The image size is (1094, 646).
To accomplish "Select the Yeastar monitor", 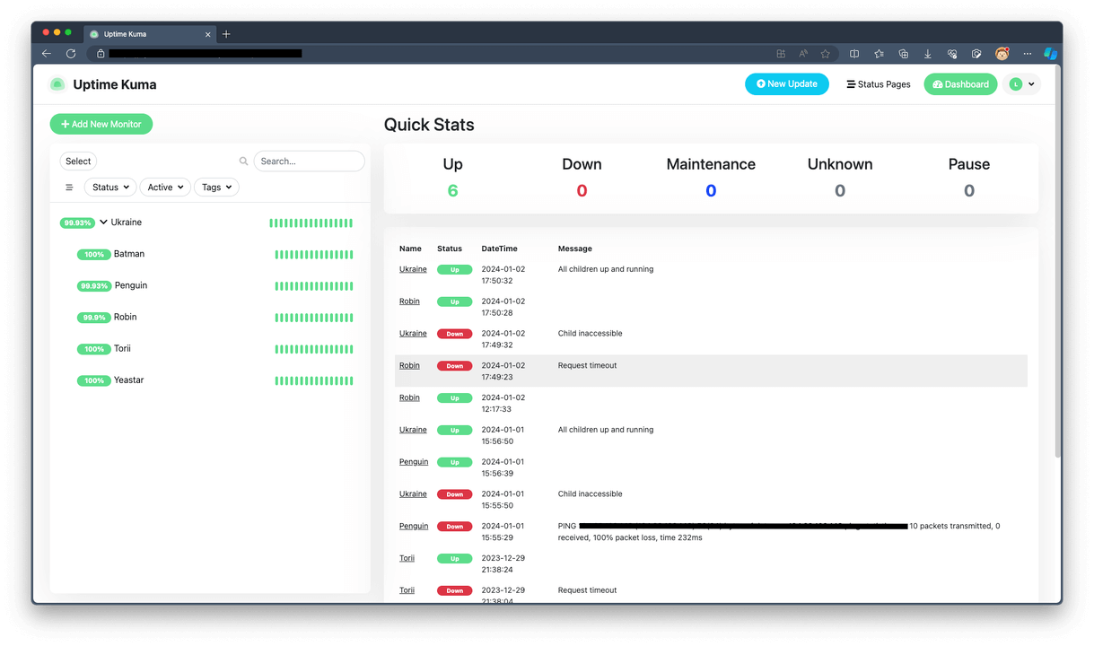I will point(210,380).
